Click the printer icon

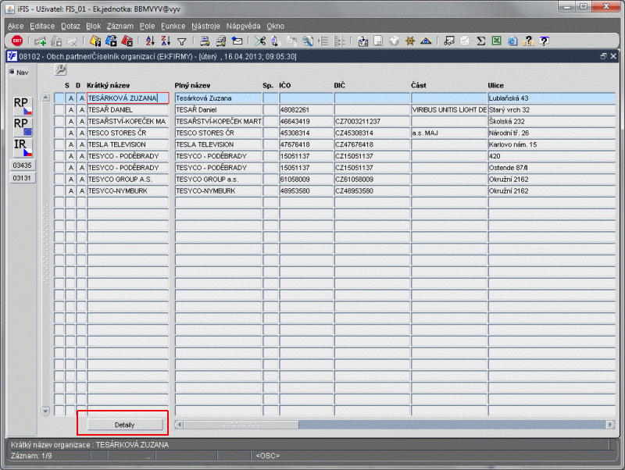[x=205, y=41]
